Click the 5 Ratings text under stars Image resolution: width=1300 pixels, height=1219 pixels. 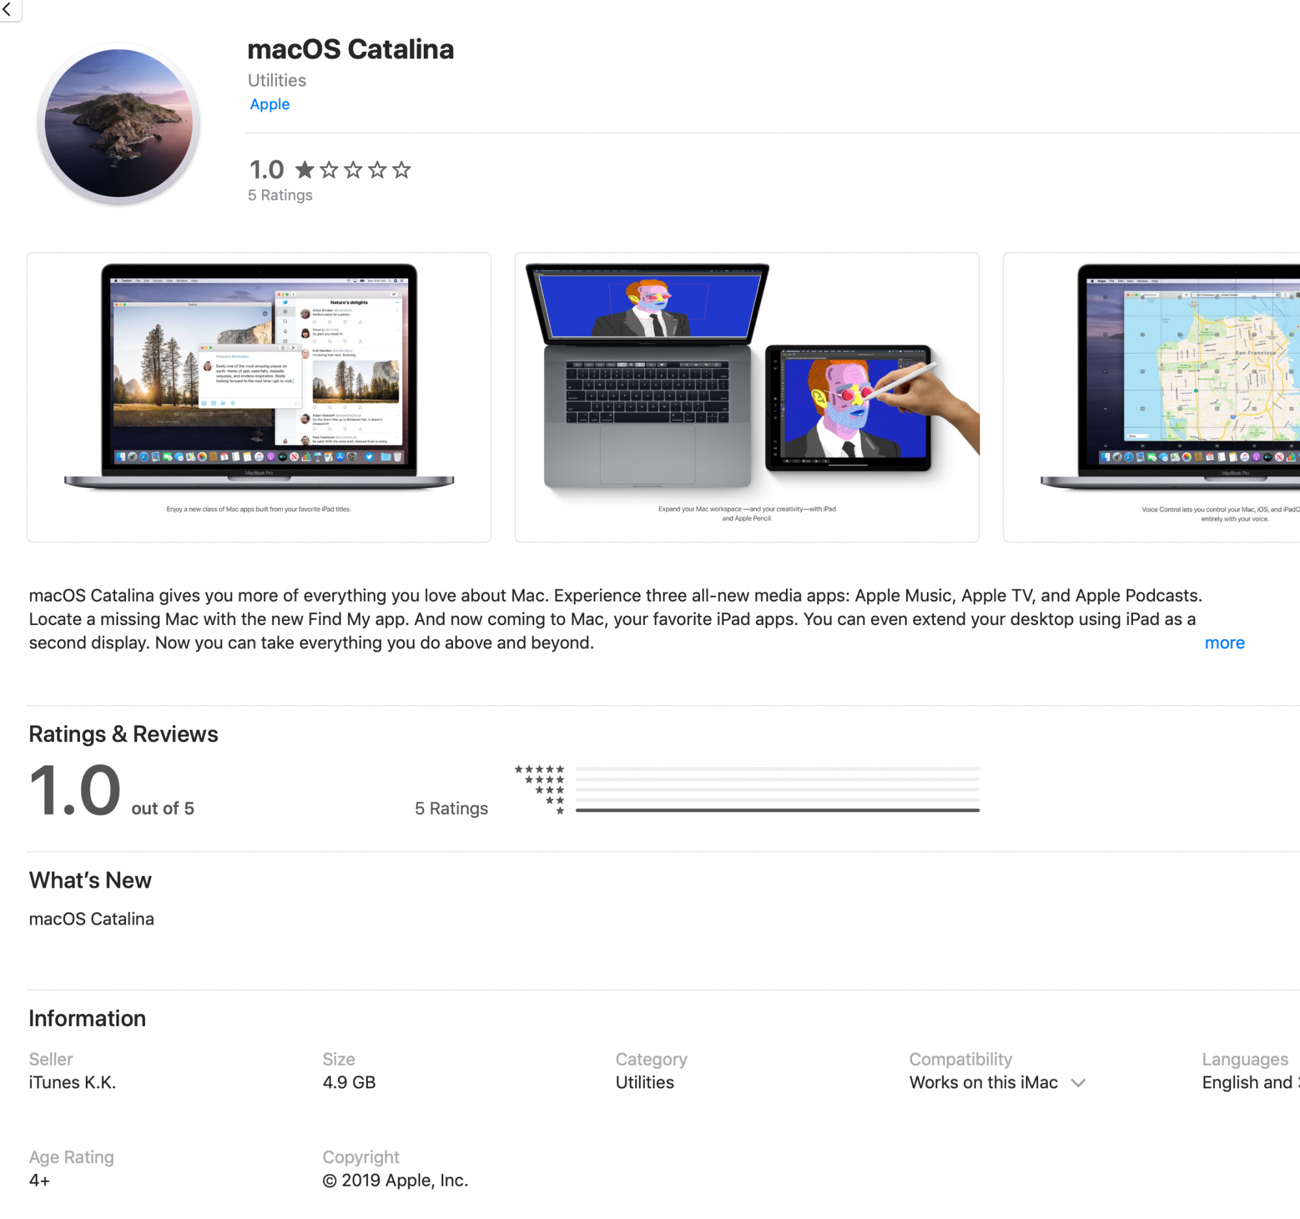(280, 196)
